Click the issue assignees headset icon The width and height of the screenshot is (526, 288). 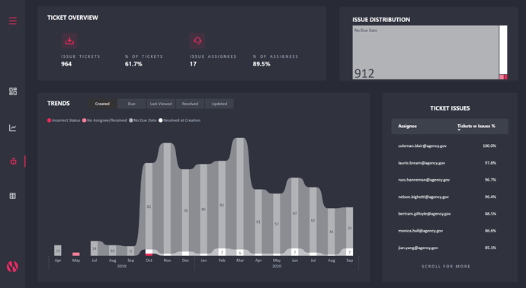pos(197,40)
